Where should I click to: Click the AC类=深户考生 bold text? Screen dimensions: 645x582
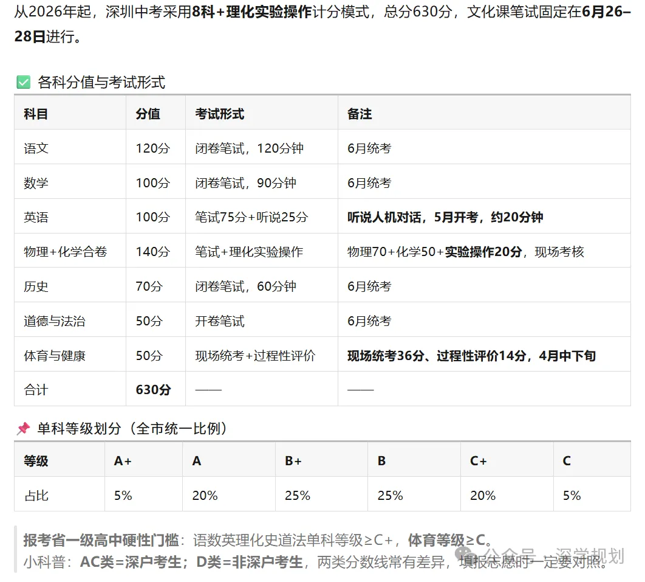click(131, 562)
